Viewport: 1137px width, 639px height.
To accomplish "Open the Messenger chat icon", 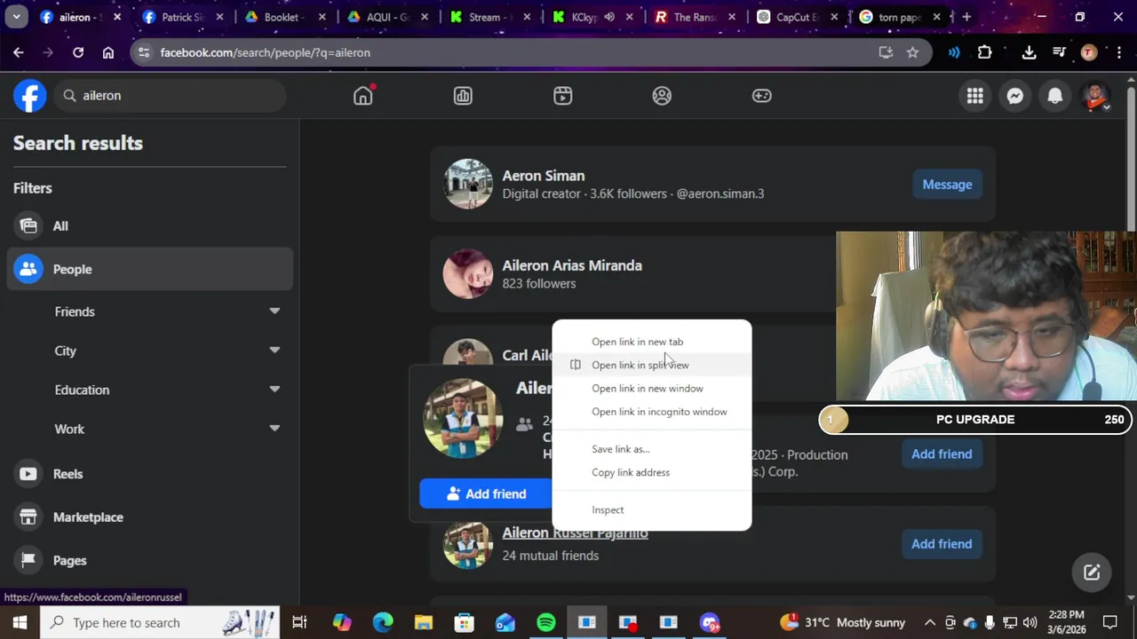I will coord(1015,96).
